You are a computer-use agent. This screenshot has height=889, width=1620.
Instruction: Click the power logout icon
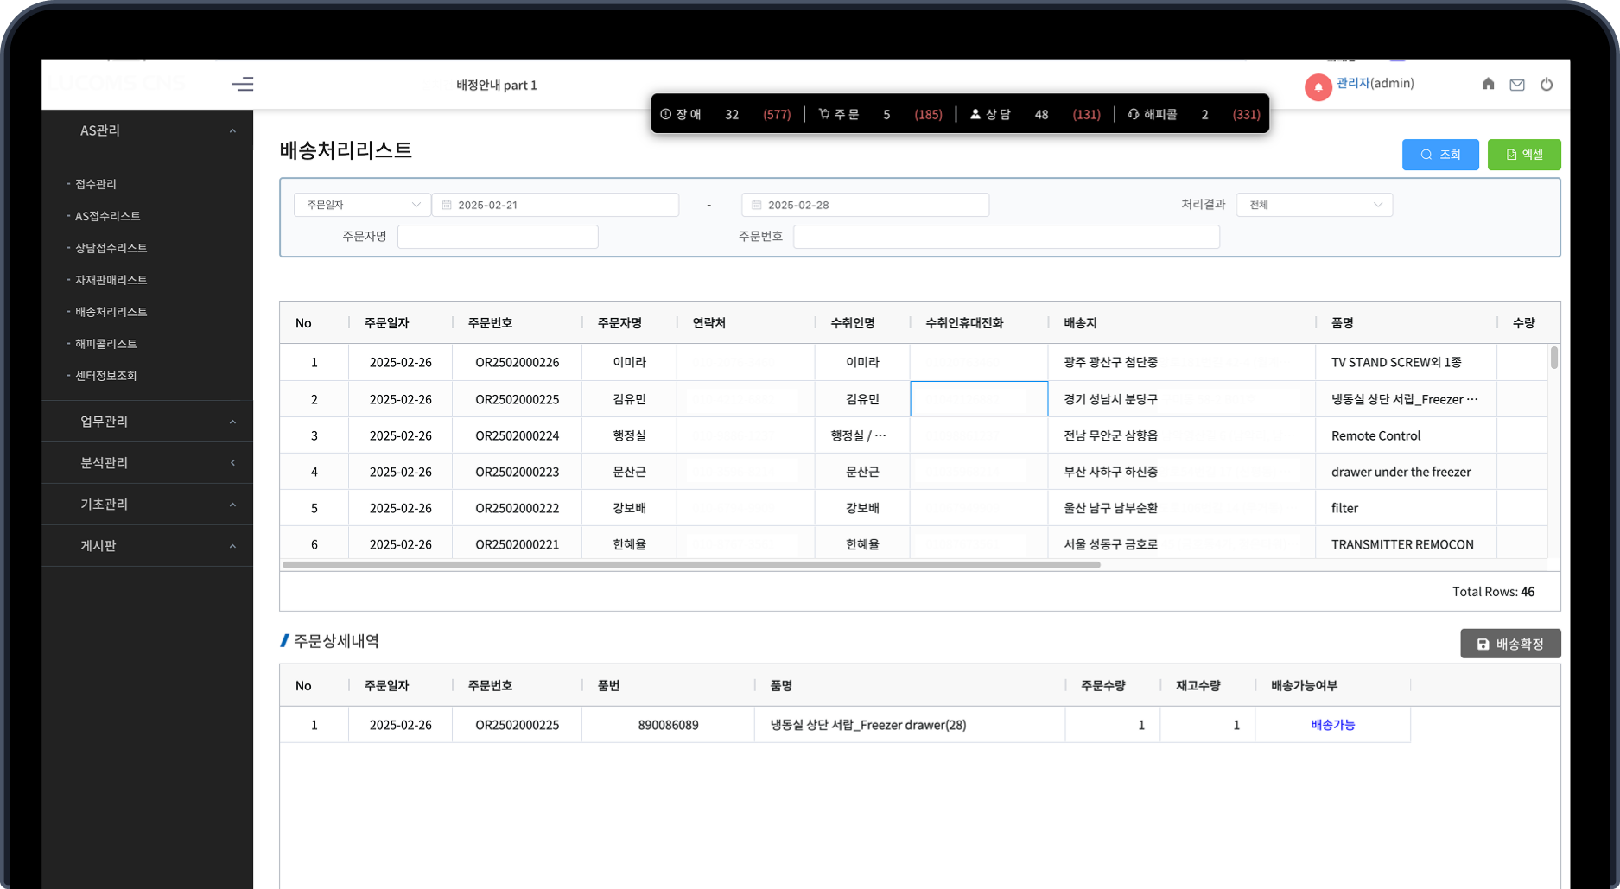pos(1547,85)
